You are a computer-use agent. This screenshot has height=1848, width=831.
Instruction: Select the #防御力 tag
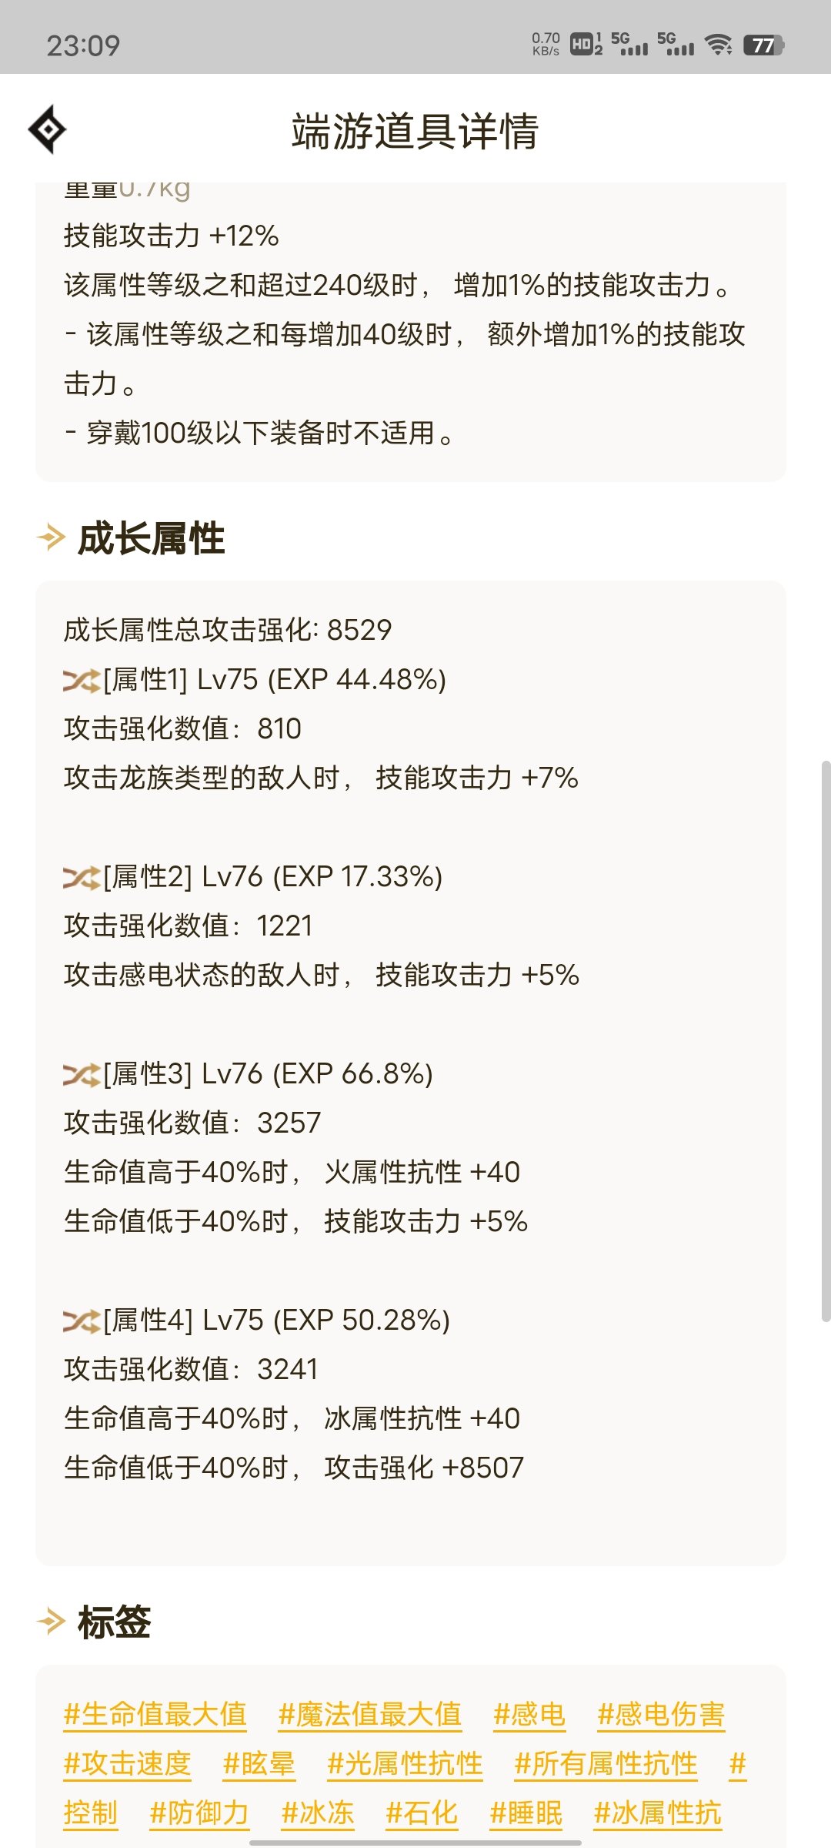[199, 1813]
